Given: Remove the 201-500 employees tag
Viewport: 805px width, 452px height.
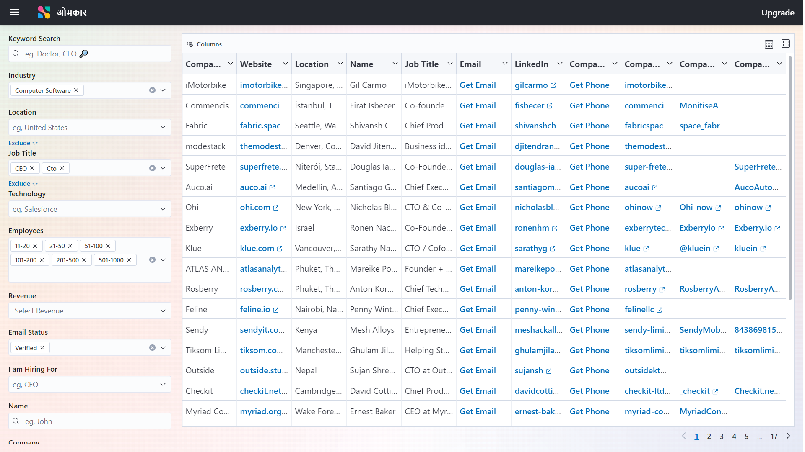Looking at the screenshot, I should click(x=84, y=260).
